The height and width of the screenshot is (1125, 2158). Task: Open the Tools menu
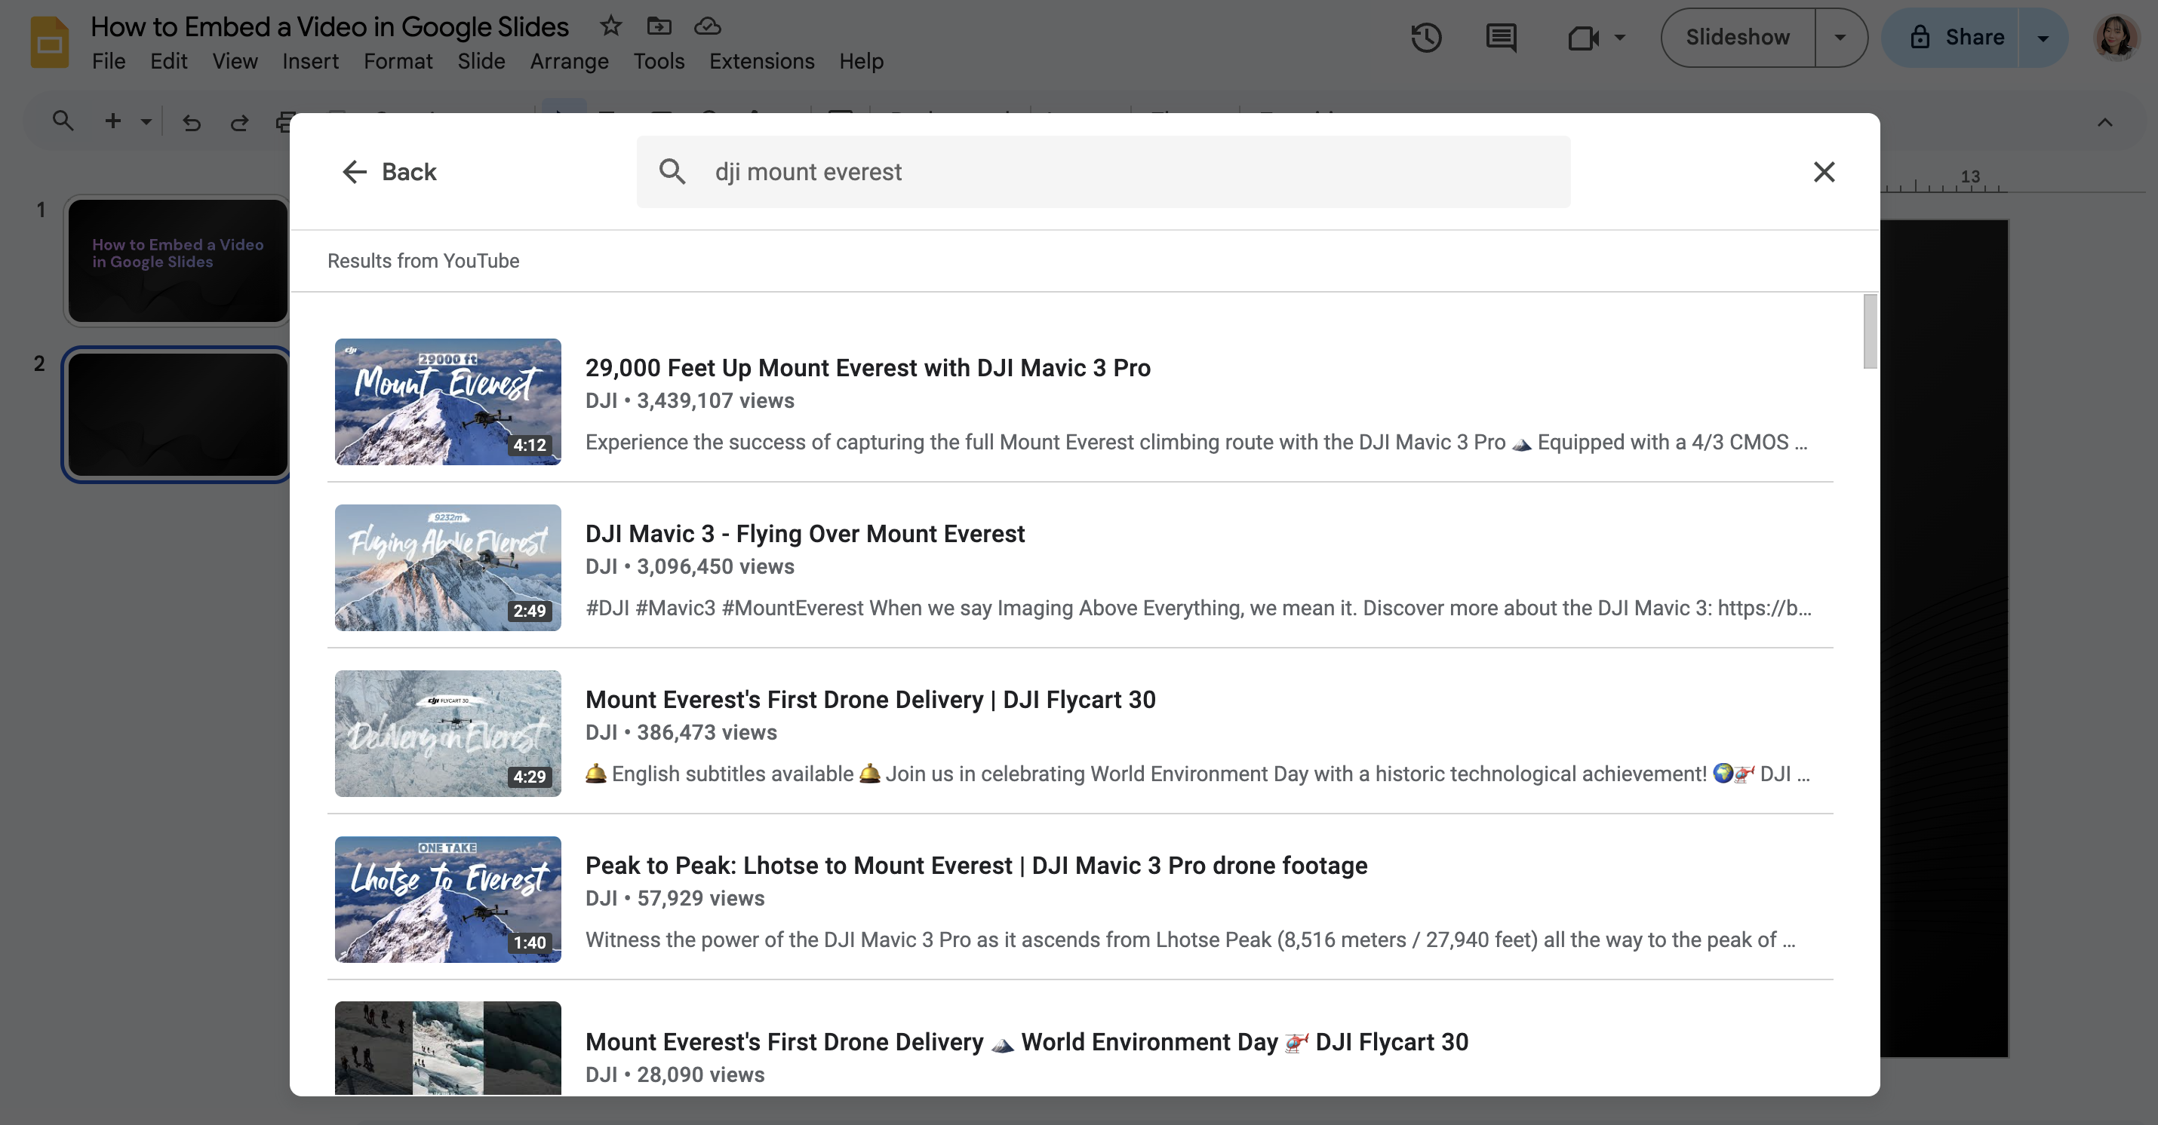coord(659,61)
